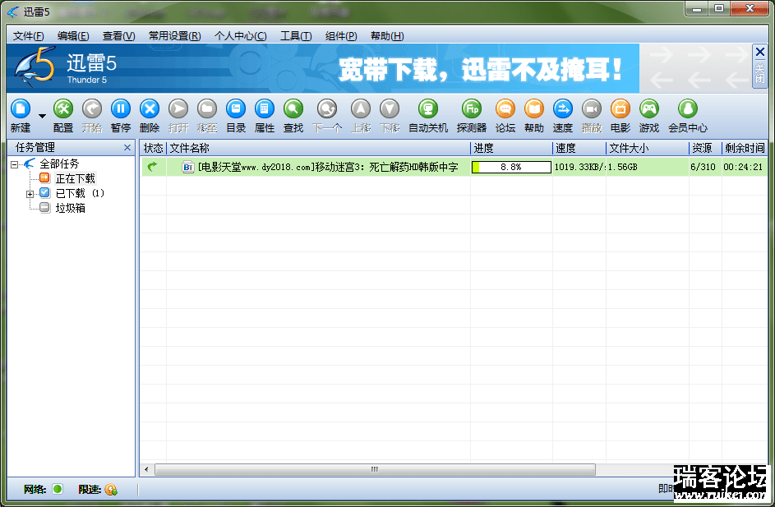Click the 打开 (Open) toolbar icon

(178, 109)
